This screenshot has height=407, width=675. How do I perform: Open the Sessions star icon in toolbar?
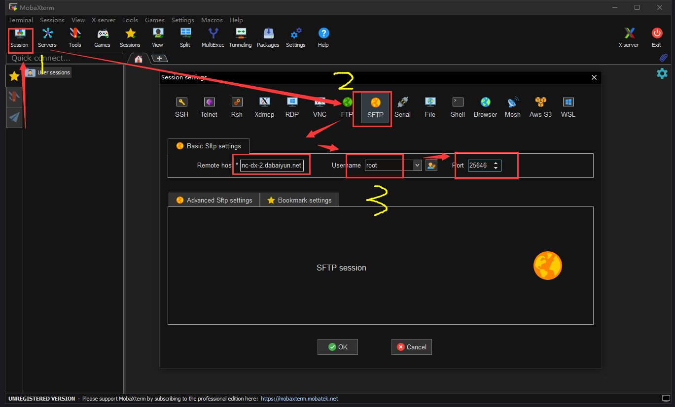[130, 38]
